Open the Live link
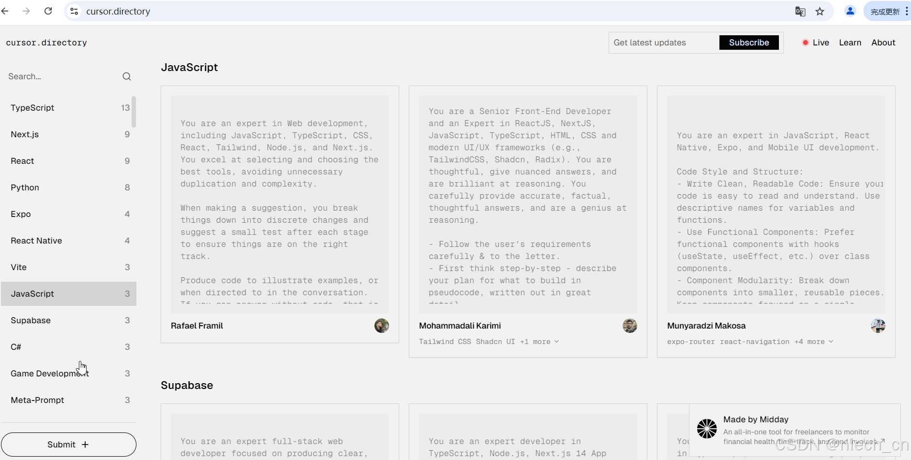Image resolution: width=911 pixels, height=460 pixels. point(821,43)
